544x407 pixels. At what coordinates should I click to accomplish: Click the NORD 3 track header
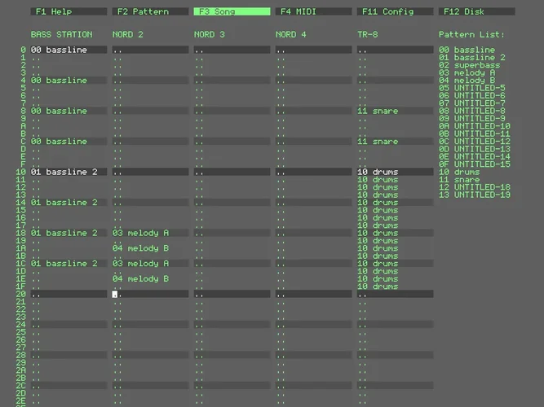click(x=210, y=34)
